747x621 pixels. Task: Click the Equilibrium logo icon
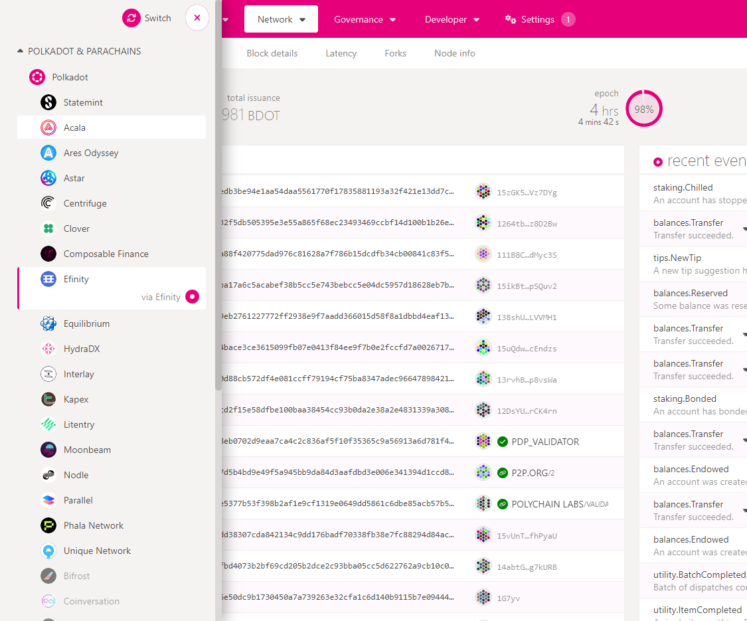[x=48, y=323]
